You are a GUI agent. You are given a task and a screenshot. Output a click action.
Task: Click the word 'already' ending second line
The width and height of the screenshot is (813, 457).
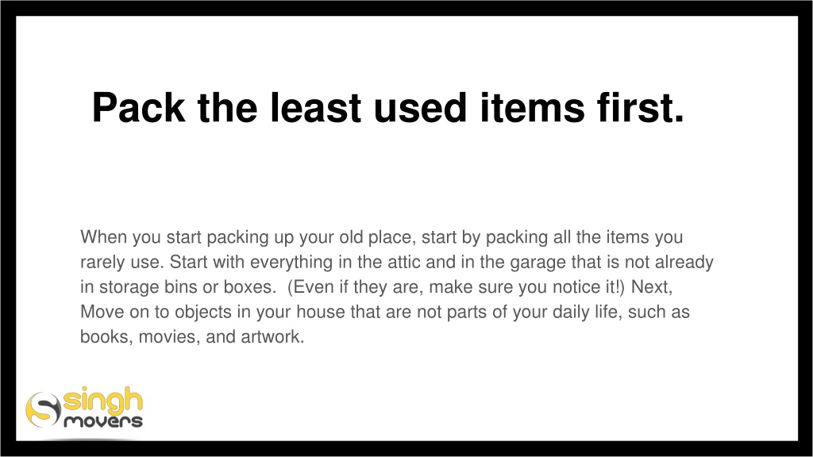pyautogui.click(x=684, y=263)
